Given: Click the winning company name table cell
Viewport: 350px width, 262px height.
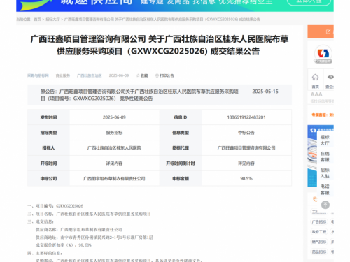Looking at the screenshot, I should point(114,179).
